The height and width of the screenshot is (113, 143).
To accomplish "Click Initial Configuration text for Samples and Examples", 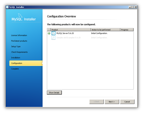I will point(99,38).
